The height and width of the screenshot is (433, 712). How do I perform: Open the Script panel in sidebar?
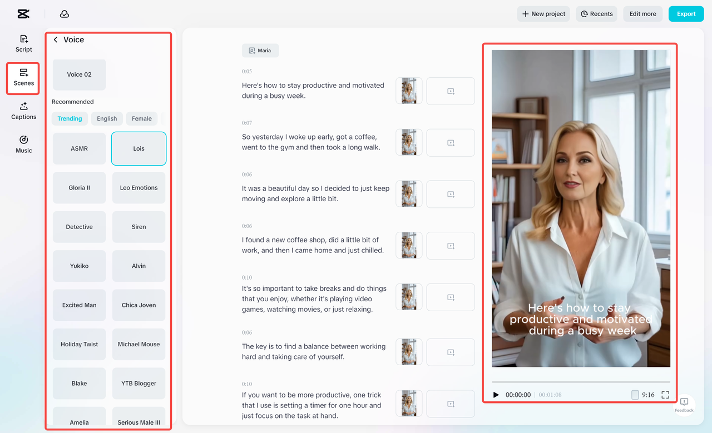24,43
